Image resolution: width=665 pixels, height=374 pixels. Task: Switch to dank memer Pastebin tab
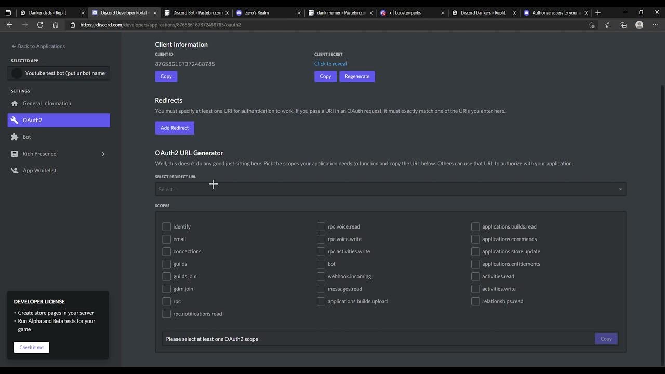[x=340, y=12]
